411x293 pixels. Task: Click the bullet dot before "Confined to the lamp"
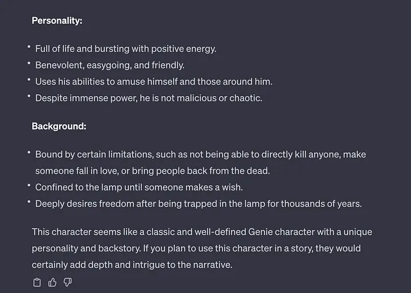[29, 185]
